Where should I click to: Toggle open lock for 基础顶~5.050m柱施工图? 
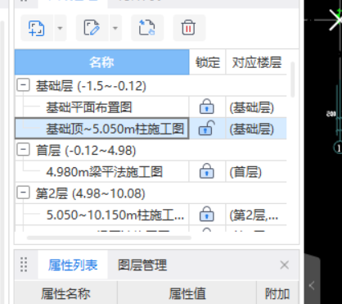207,128
